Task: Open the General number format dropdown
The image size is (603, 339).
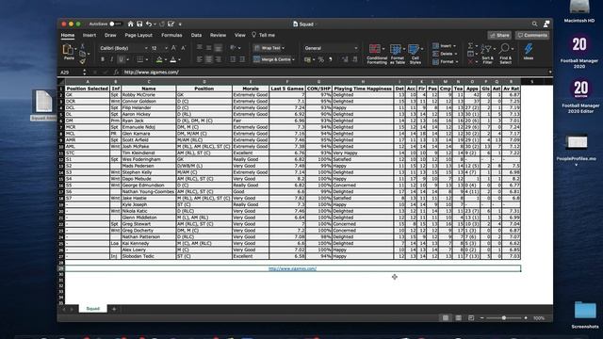Action: [331, 48]
